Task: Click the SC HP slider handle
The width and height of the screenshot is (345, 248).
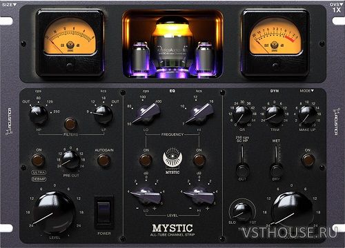Action: [242, 170]
